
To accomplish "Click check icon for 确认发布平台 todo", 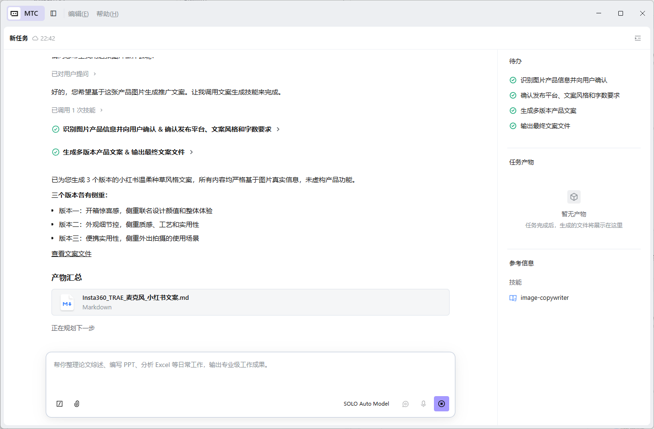I will coord(513,95).
